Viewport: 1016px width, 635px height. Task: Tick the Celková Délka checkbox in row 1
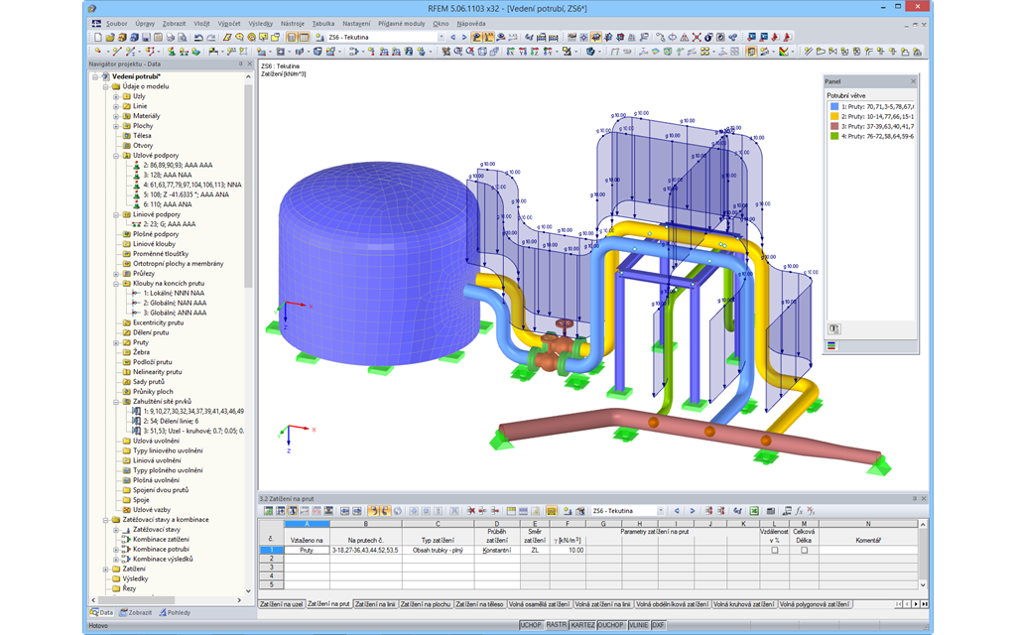pyautogui.click(x=804, y=550)
